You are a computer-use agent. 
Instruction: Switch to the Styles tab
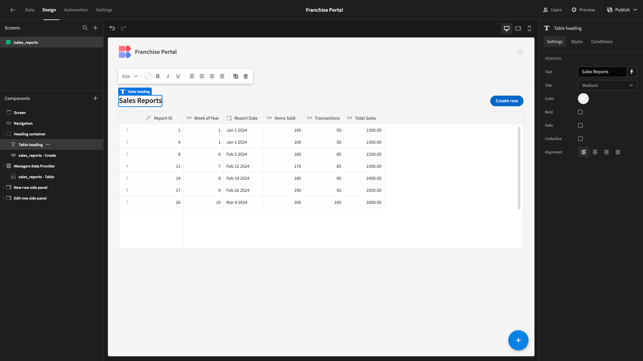[577, 41]
